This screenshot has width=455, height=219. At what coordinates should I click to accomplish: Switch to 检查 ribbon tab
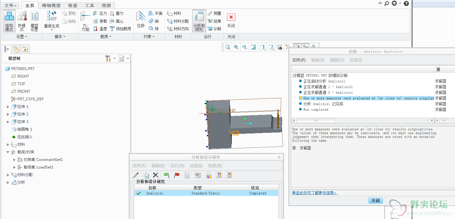pyautogui.click(x=73, y=5)
